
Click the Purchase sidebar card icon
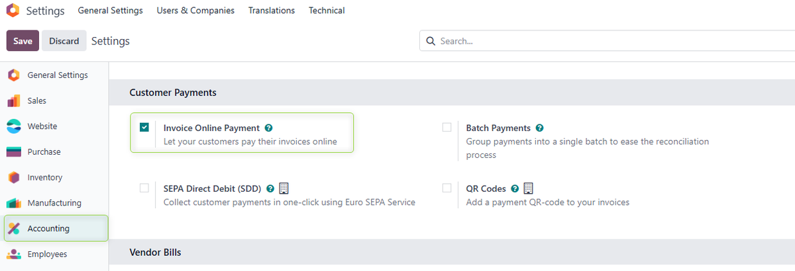[x=14, y=152]
